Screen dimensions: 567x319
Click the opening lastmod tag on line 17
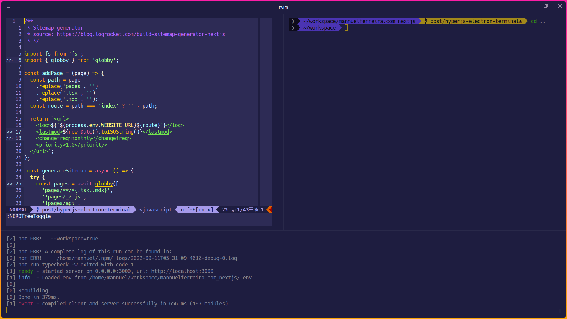[49, 132]
